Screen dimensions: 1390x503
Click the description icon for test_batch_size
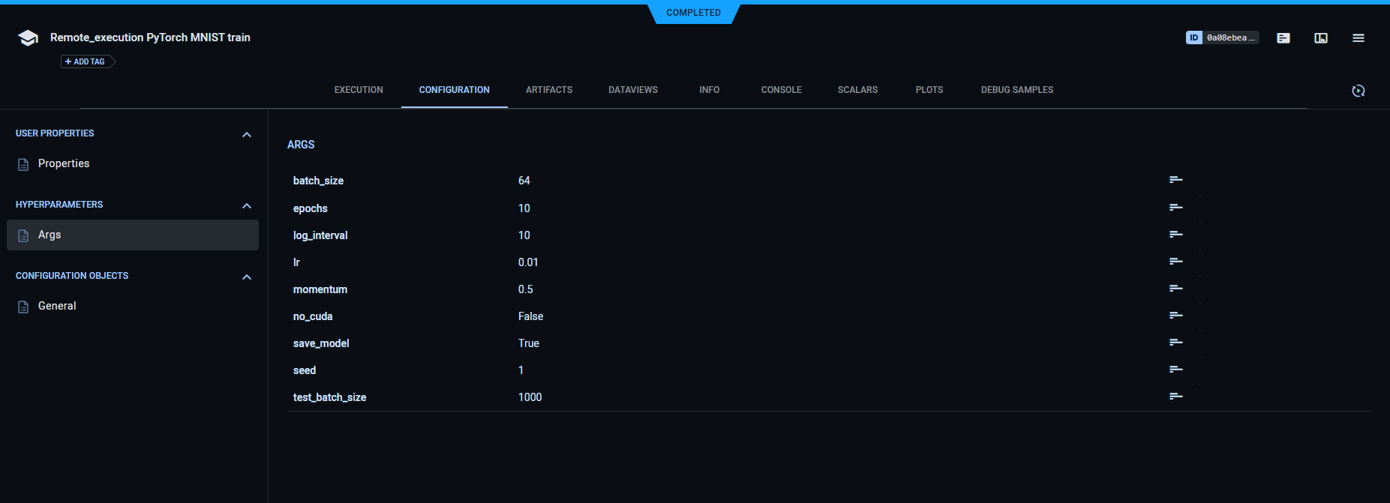tap(1175, 397)
